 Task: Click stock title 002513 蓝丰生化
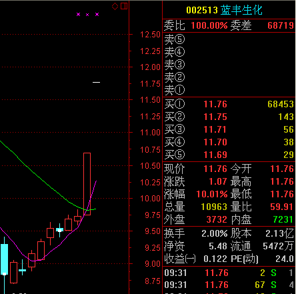tap(224, 10)
